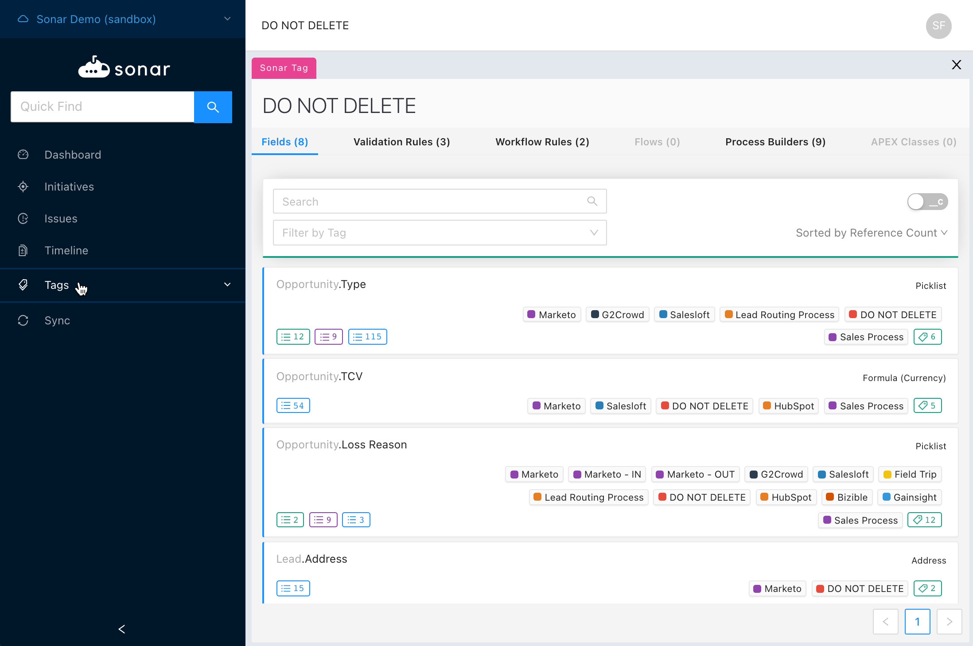Click the Opportunity.Type field title
Screen dimensions: 973x646
click(321, 284)
